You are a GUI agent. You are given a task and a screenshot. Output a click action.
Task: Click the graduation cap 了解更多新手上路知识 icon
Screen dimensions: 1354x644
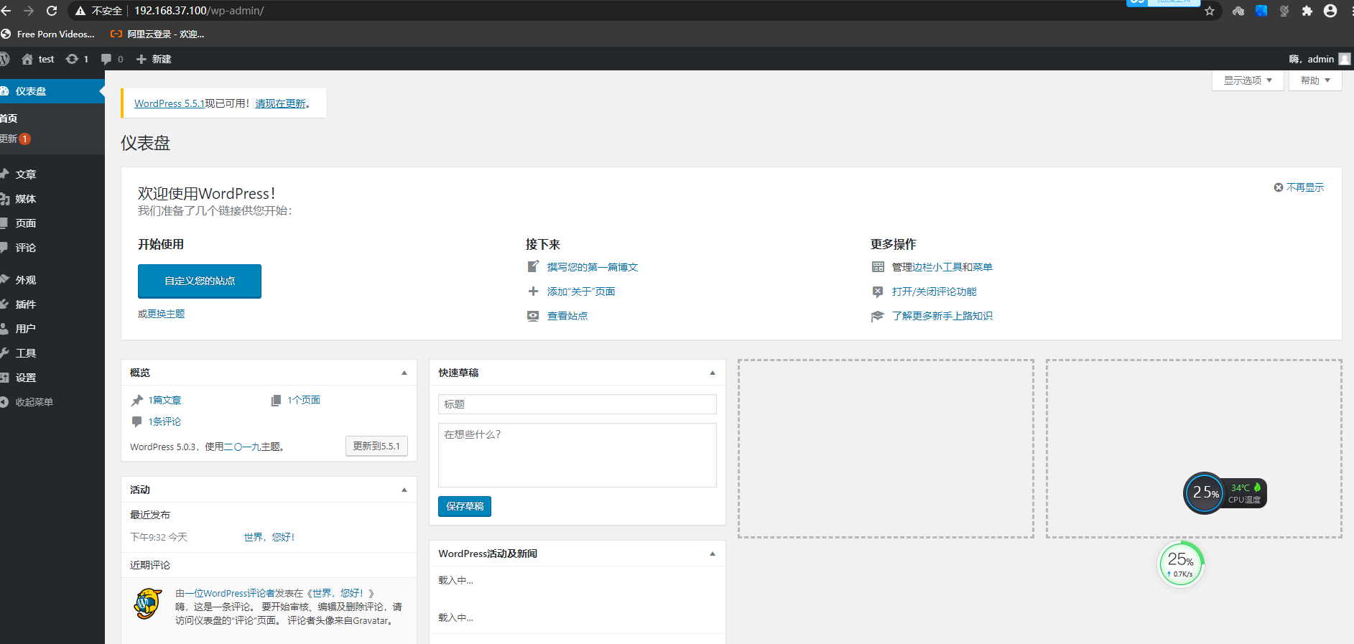tap(878, 316)
